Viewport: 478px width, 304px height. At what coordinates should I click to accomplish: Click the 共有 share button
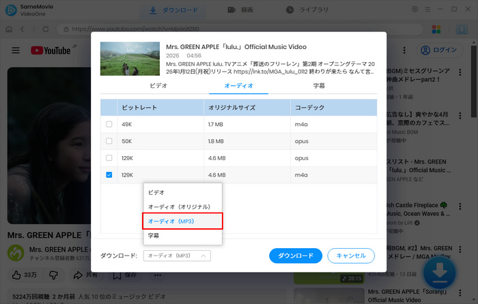click(85, 275)
